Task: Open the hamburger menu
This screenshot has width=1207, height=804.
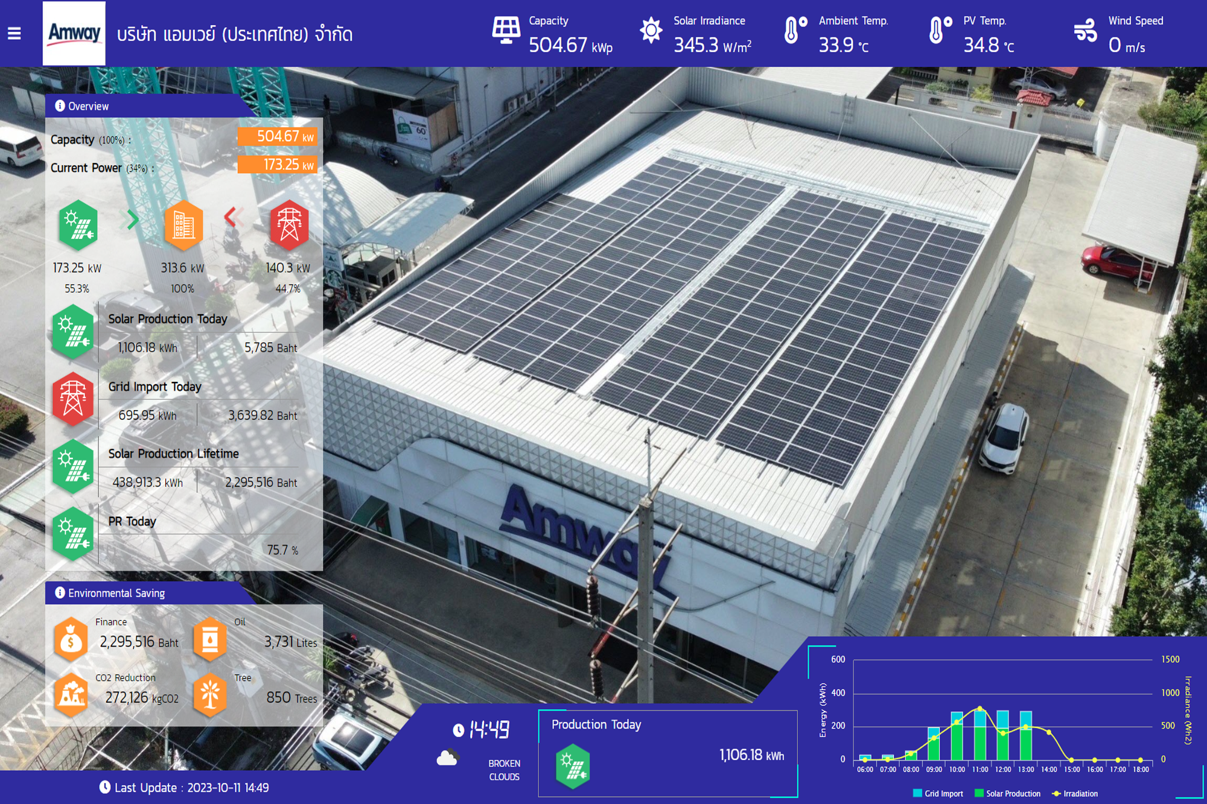Action: click(x=14, y=33)
